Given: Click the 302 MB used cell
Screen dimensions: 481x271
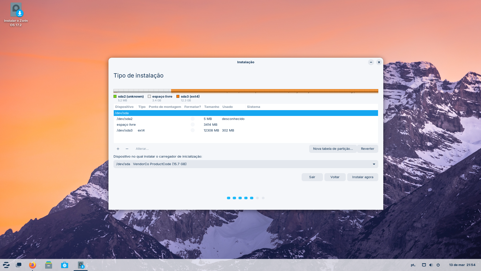Looking at the screenshot, I should click(x=228, y=130).
